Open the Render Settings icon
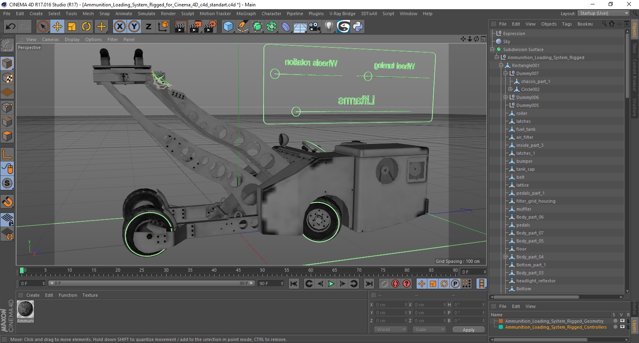 click(x=210, y=27)
